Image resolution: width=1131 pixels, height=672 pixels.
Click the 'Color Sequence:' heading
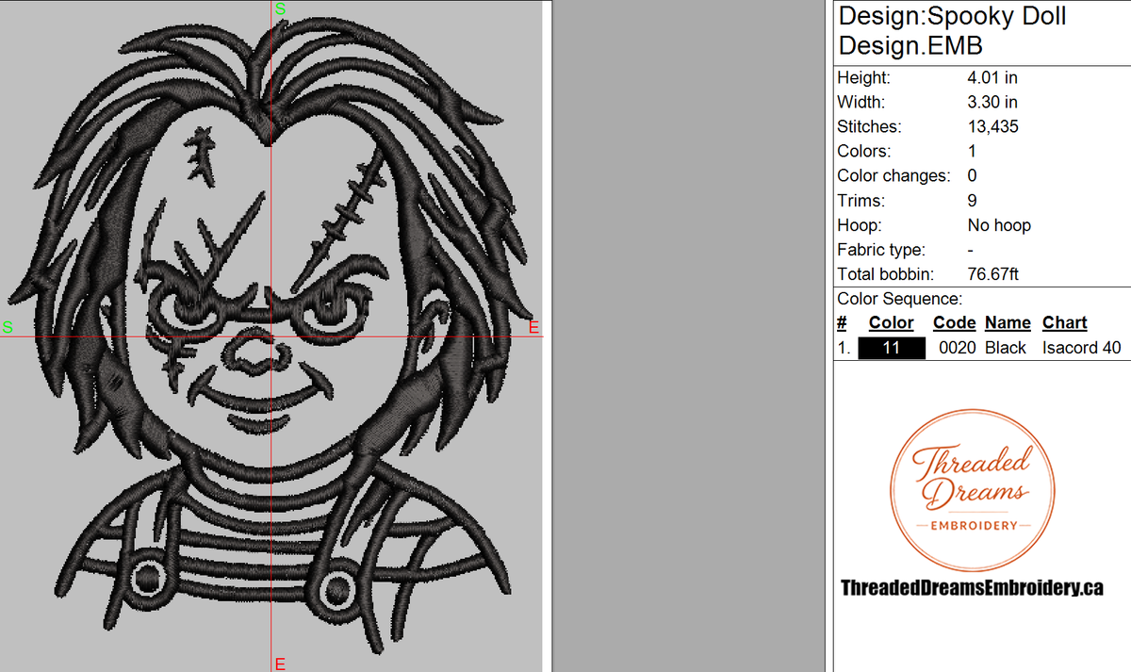coord(899,299)
